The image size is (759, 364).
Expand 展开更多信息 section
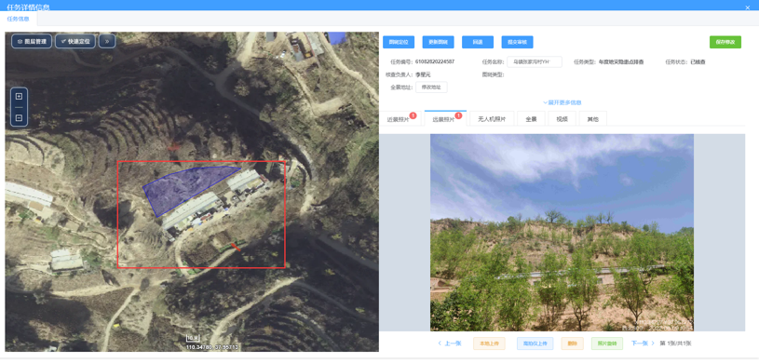click(562, 102)
